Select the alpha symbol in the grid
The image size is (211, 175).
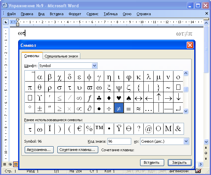(x=40, y=77)
